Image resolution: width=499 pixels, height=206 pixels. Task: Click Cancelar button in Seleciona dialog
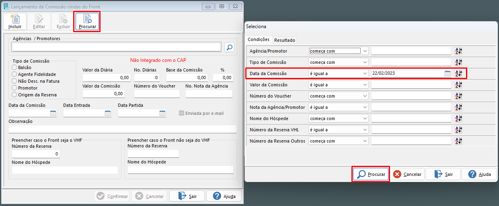(407, 174)
